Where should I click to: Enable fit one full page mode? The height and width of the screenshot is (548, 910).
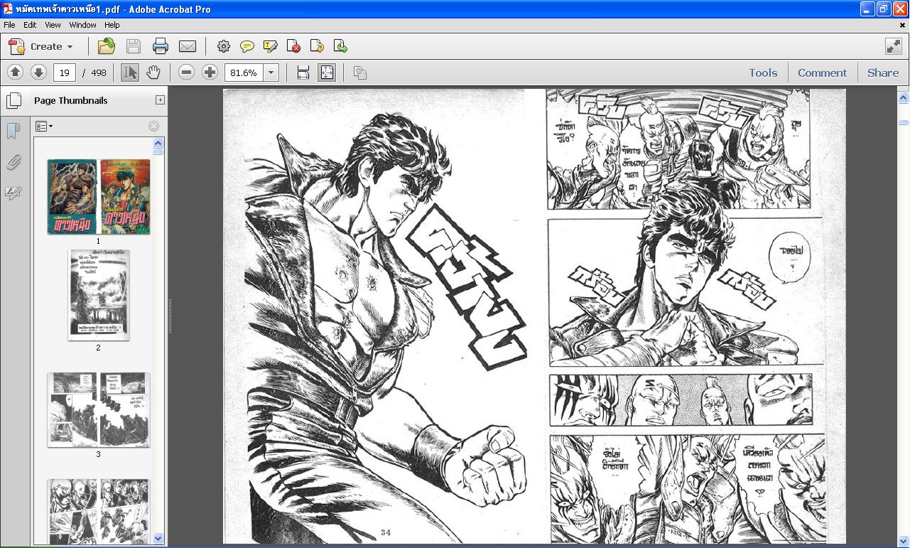327,72
